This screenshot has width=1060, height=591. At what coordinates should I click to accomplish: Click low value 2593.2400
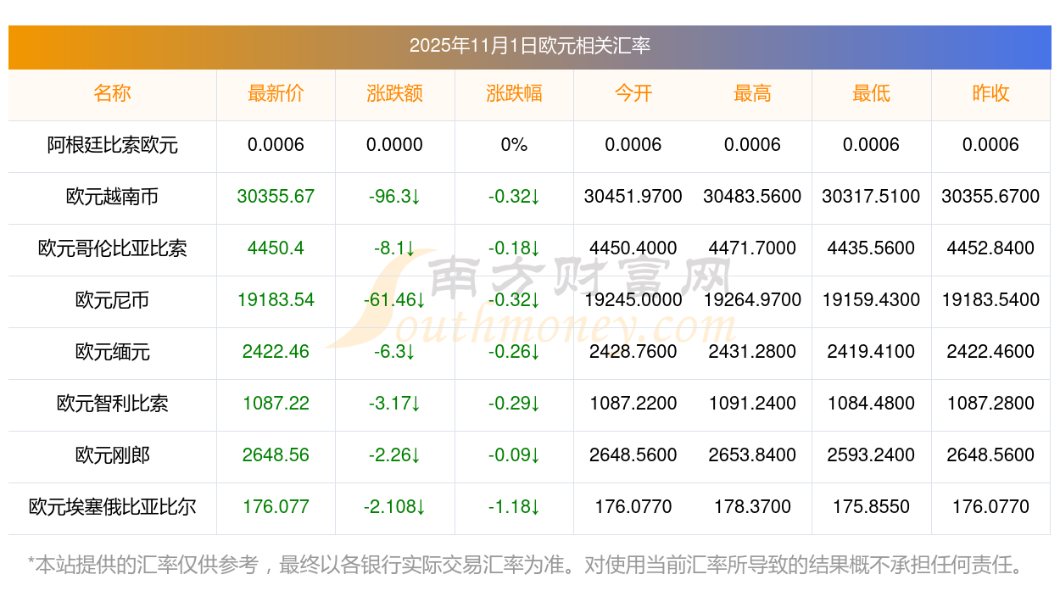coord(871,455)
